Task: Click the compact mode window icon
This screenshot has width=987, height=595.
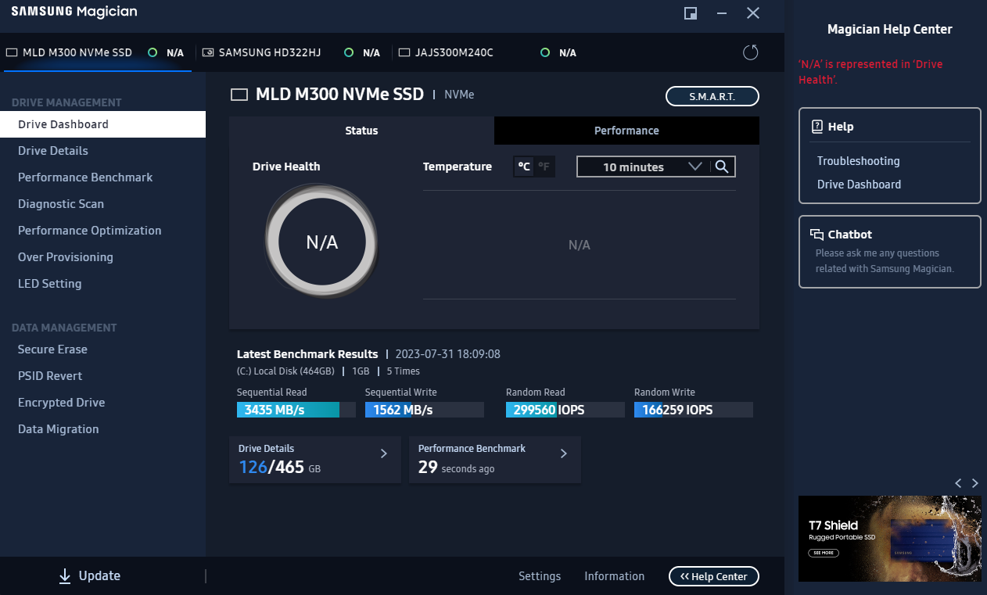Action: (691, 13)
